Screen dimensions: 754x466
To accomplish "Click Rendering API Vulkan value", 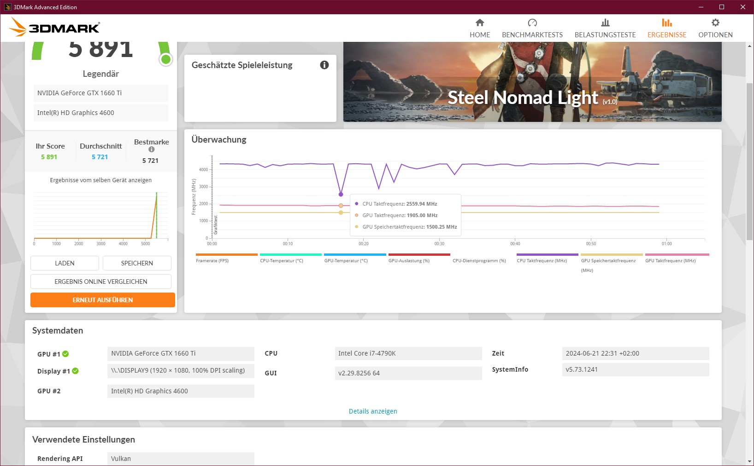I will point(181,459).
